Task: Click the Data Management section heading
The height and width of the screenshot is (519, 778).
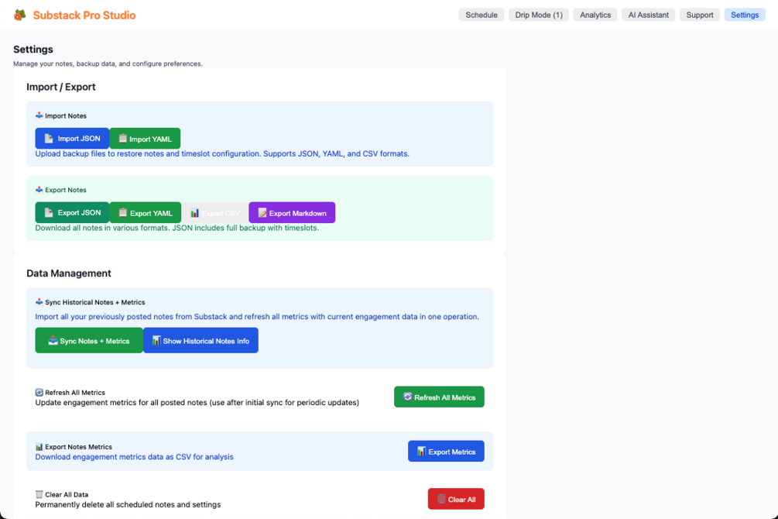Action: click(x=68, y=273)
